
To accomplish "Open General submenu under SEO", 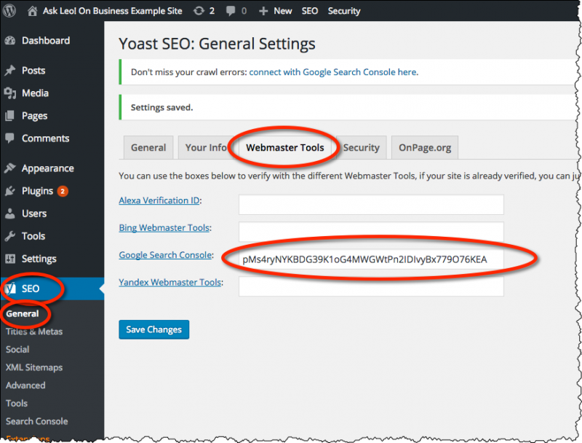I will click(x=23, y=313).
